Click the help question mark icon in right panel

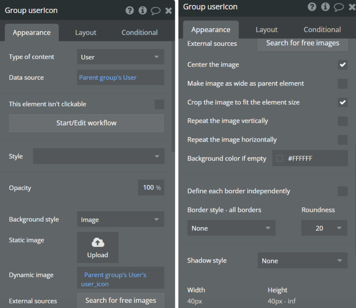point(312,7)
